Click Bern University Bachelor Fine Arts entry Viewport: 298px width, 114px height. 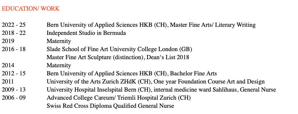coord(132,74)
